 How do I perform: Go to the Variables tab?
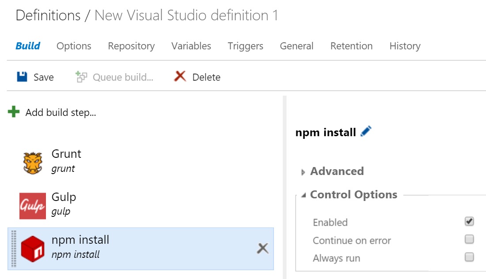pyautogui.click(x=191, y=46)
